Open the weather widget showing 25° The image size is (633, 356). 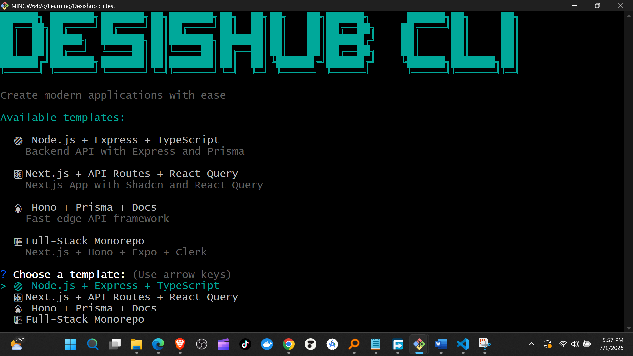click(17, 344)
